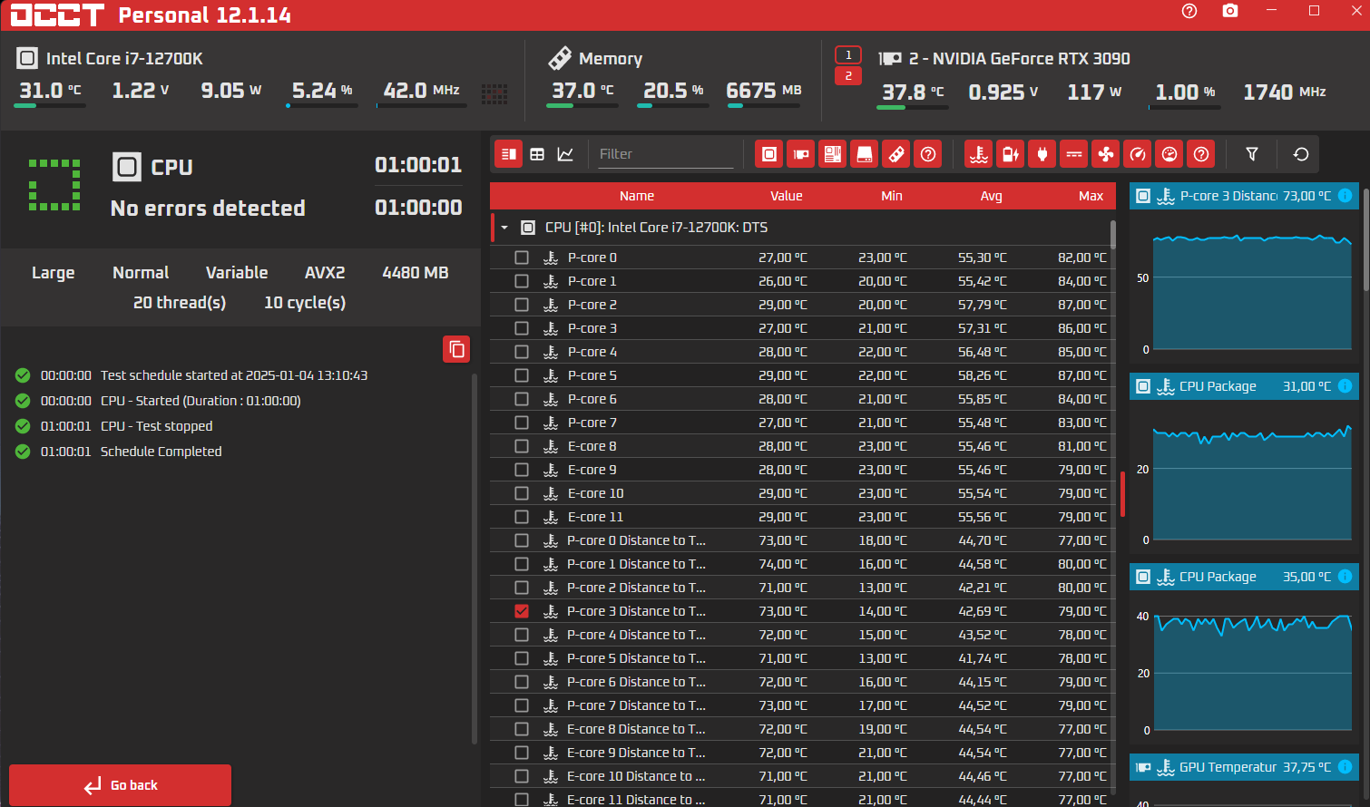1370x807 pixels.
Task: Click the sensor table vertical scrollbar
Action: tap(1112, 234)
